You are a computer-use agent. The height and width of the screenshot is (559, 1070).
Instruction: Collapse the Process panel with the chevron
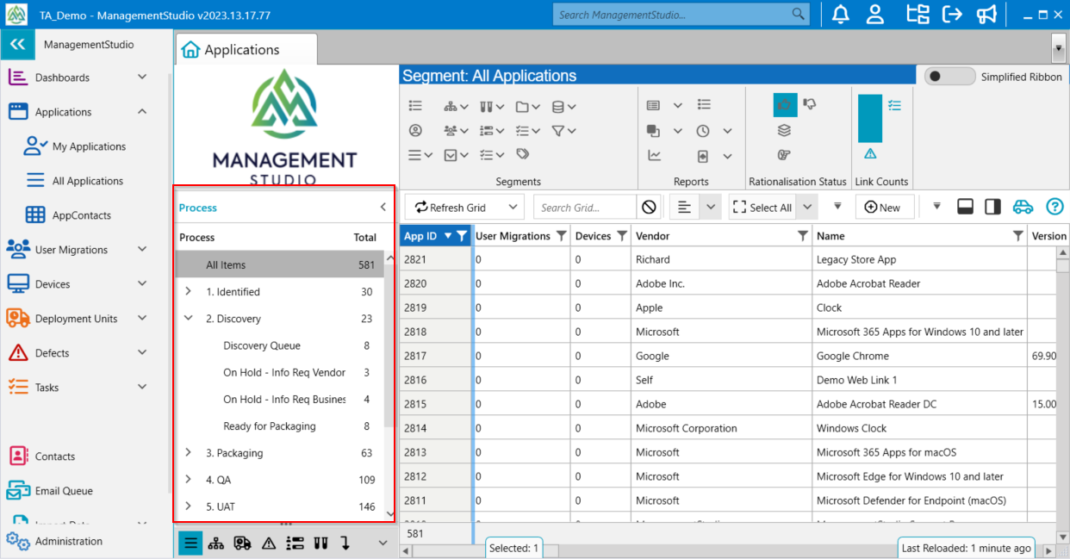click(x=383, y=208)
